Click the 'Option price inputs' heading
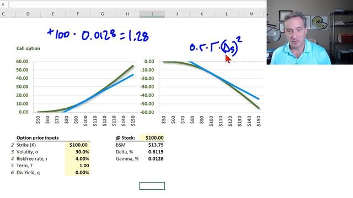This screenshot has width=353, height=198. click(38, 138)
